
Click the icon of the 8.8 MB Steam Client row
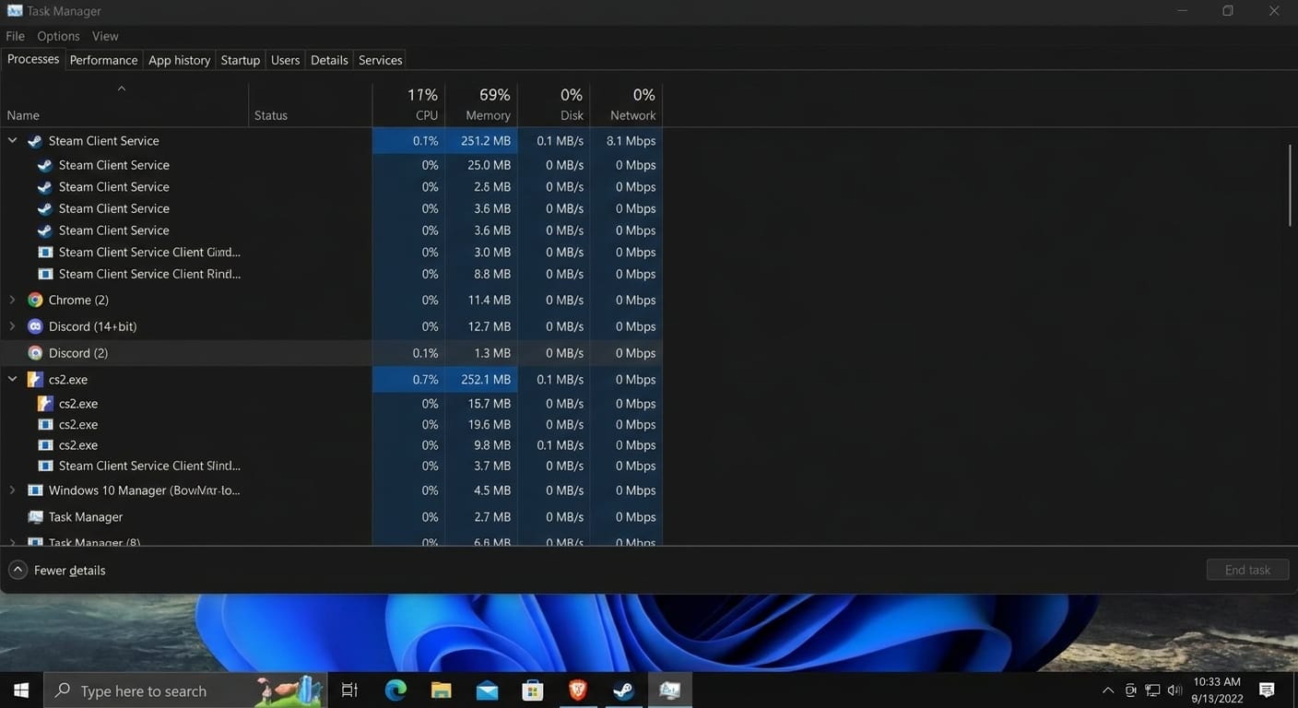(x=44, y=274)
